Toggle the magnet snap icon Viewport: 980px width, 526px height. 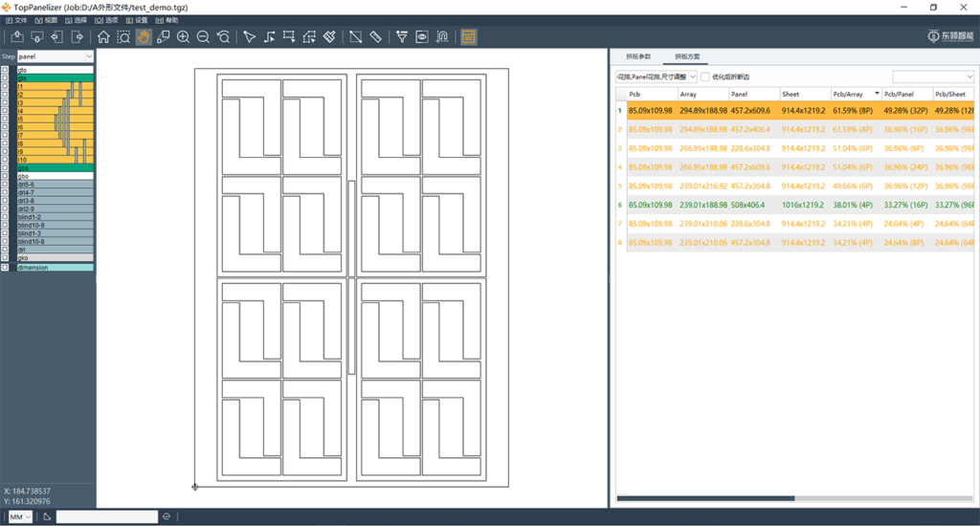click(442, 37)
